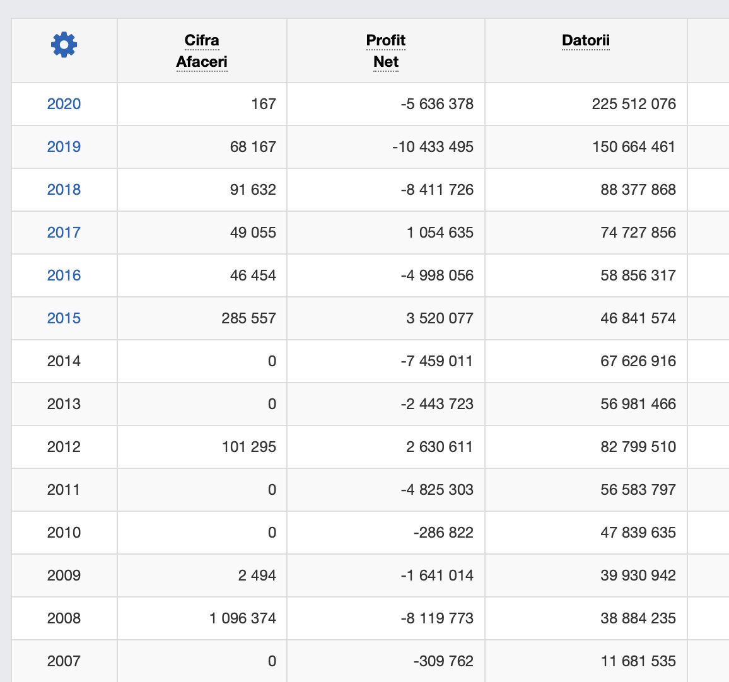The width and height of the screenshot is (729, 682).
Task: Click the 2015 turnover value 285 557
Action: click(248, 318)
